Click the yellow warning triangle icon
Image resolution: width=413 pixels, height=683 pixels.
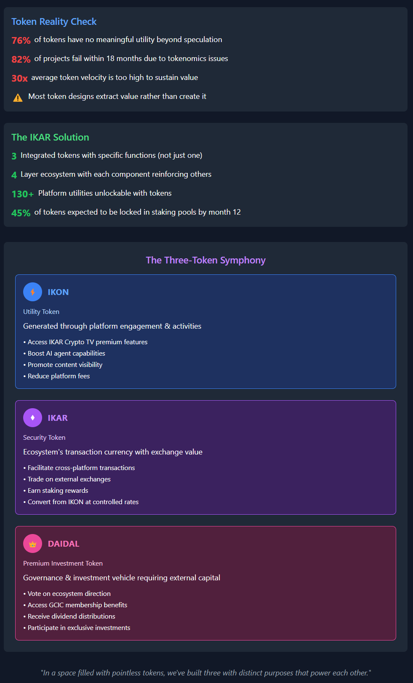(18, 98)
